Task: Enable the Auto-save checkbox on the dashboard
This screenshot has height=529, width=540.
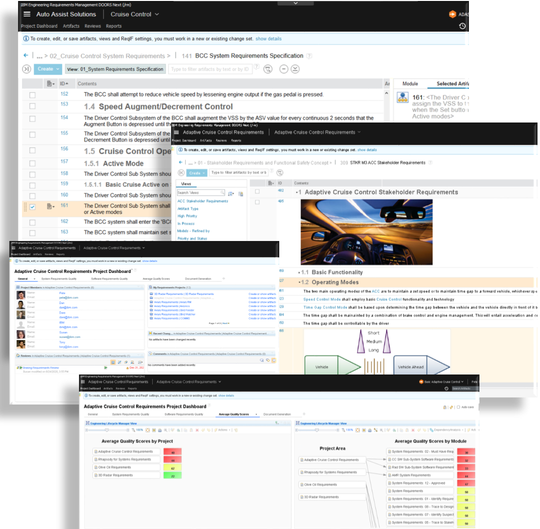Action: point(458,407)
